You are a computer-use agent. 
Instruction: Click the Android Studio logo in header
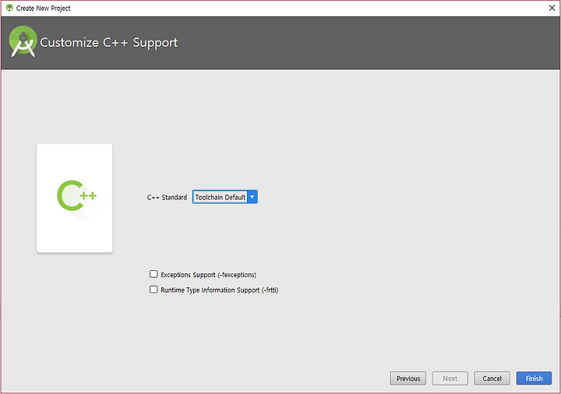(x=23, y=41)
